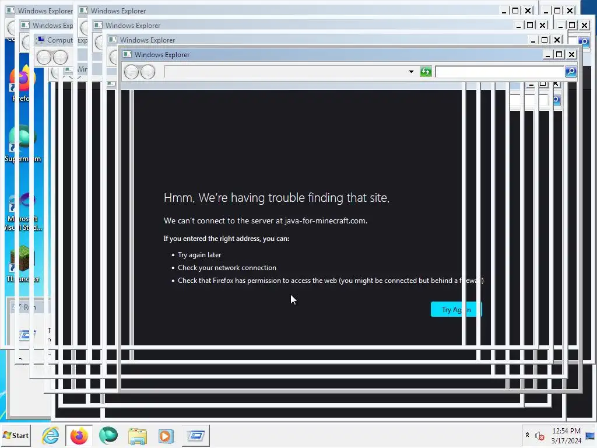This screenshot has width=597, height=448.
Task: Click the 'Try again later' bullet
Action: [x=199, y=255]
